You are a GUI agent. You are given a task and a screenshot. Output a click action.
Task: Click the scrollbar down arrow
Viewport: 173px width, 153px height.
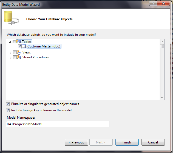tap(162, 97)
